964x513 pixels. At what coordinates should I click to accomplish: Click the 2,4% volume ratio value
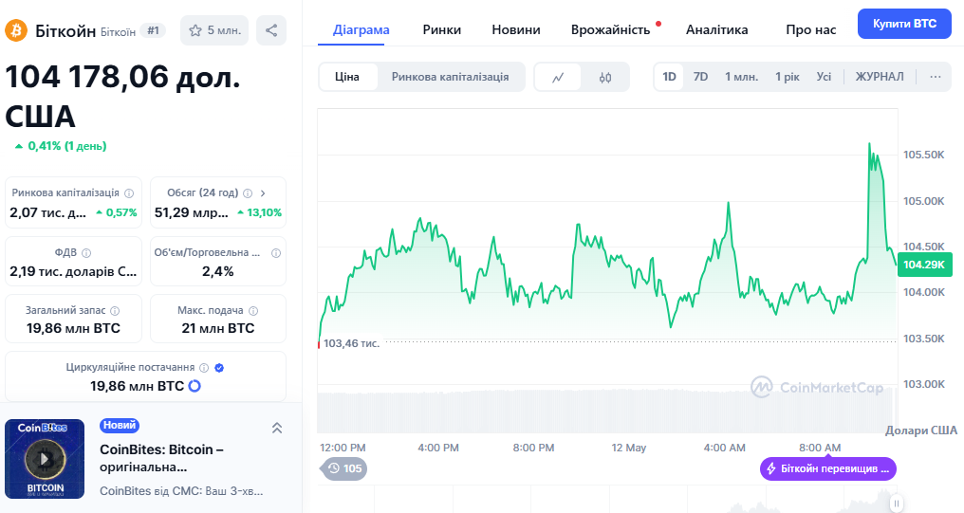[217, 271]
